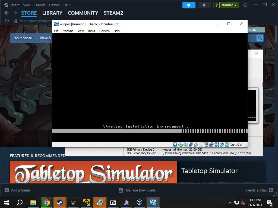
Task: Click the taskbar search magnifier icon
Action: pos(20,203)
